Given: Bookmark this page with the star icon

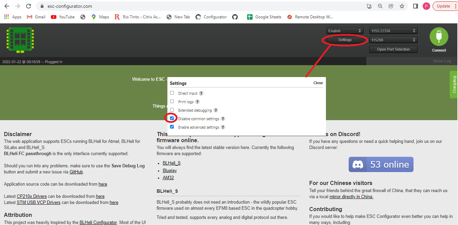Looking at the screenshot, I should tap(402, 6).
